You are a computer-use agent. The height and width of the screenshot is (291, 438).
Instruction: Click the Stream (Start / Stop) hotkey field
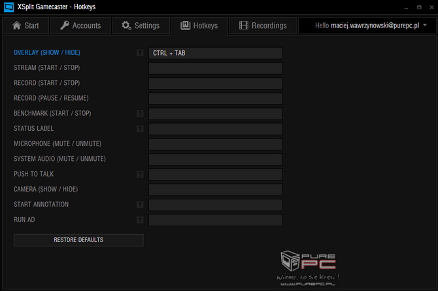pyautogui.click(x=215, y=68)
